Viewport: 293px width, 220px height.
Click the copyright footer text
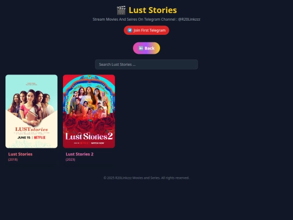pos(146,178)
